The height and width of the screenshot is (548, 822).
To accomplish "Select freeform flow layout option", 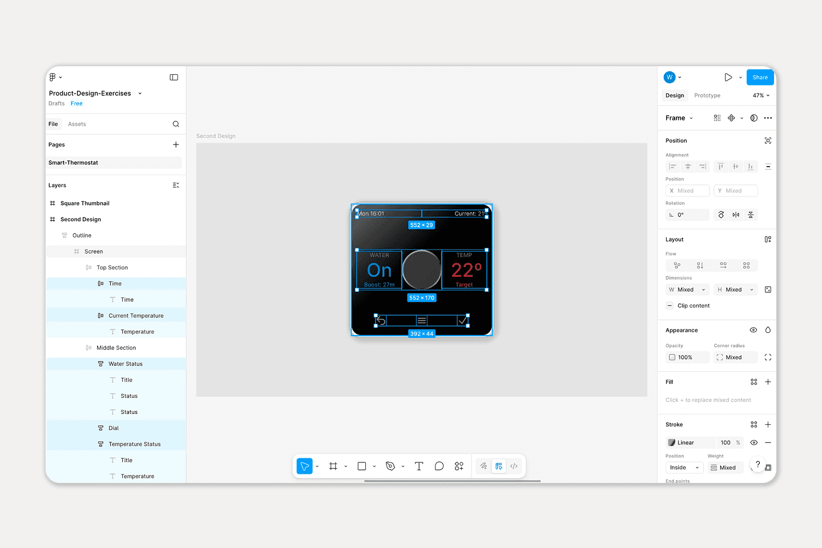I will (x=677, y=265).
